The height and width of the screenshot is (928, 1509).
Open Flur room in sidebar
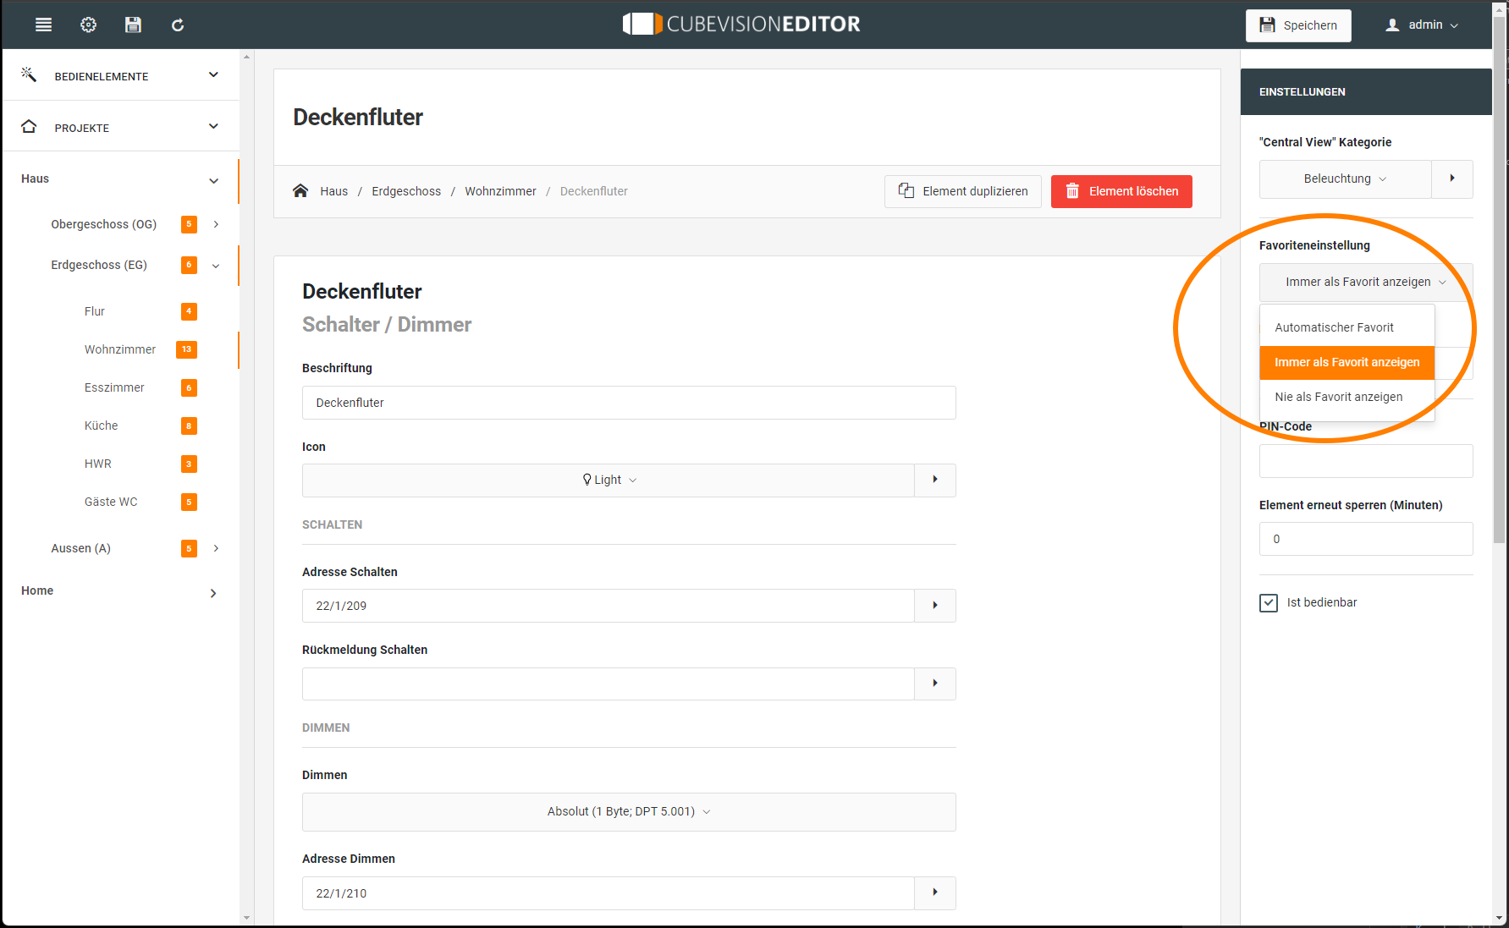[95, 311]
